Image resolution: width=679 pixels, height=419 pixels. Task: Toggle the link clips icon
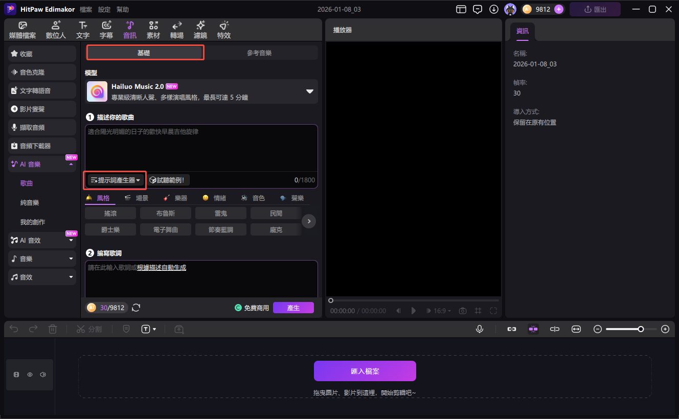click(x=512, y=329)
